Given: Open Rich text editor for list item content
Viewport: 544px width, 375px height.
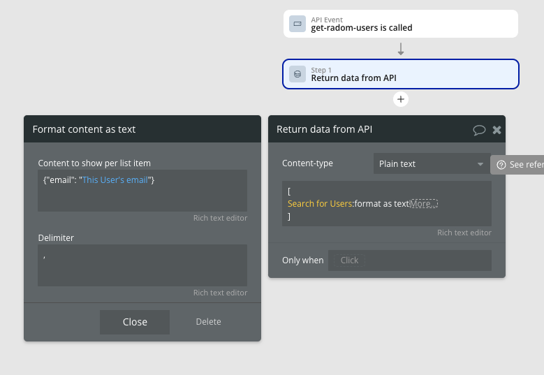Looking at the screenshot, I should click(x=220, y=218).
